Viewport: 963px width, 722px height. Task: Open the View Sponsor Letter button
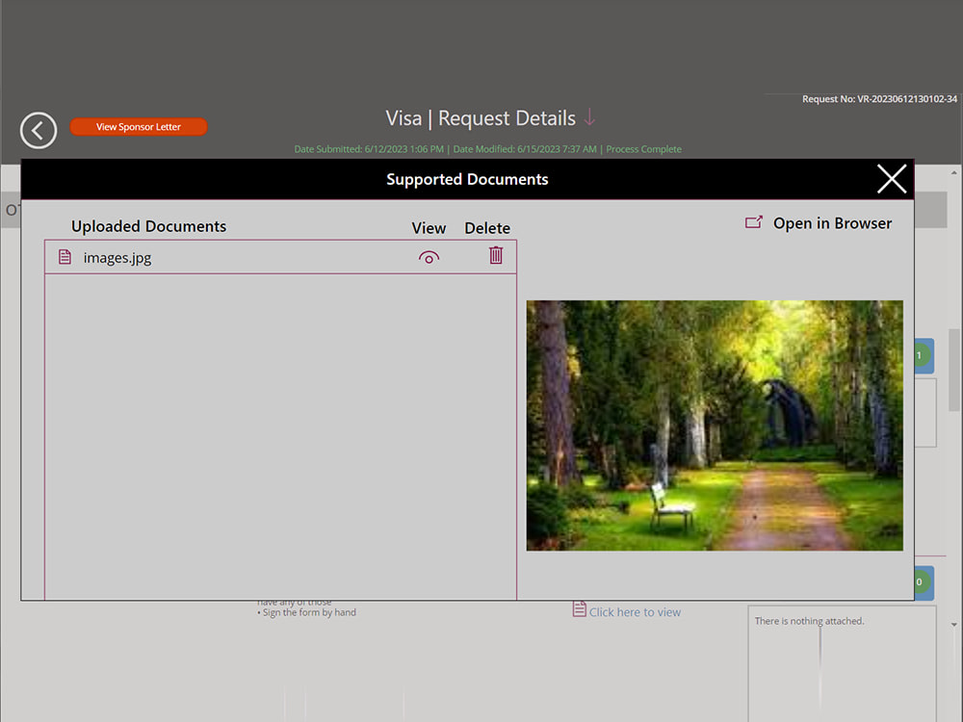tap(138, 127)
